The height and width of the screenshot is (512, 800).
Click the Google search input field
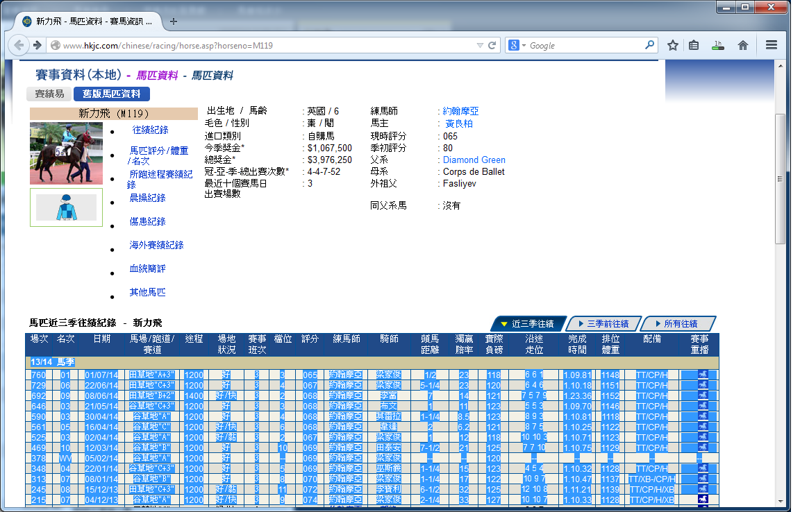click(583, 45)
